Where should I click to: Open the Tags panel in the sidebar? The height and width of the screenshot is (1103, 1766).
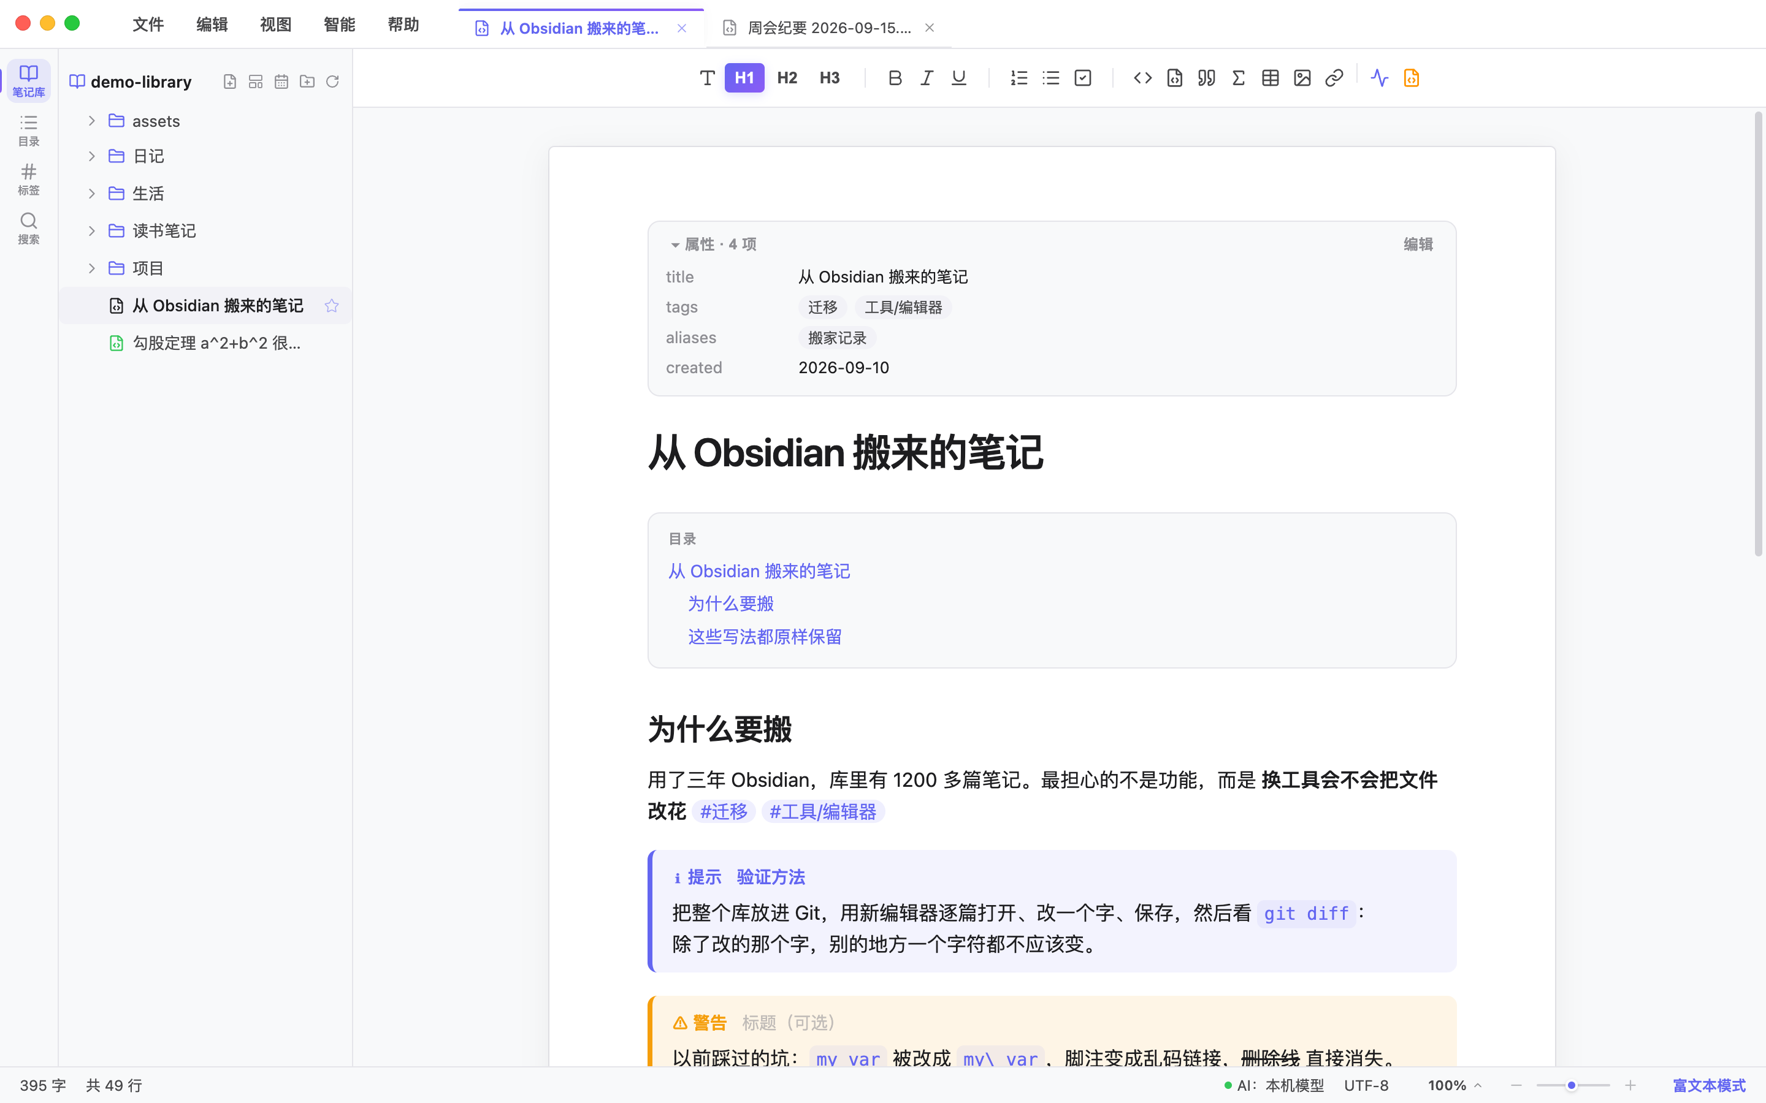point(28,179)
